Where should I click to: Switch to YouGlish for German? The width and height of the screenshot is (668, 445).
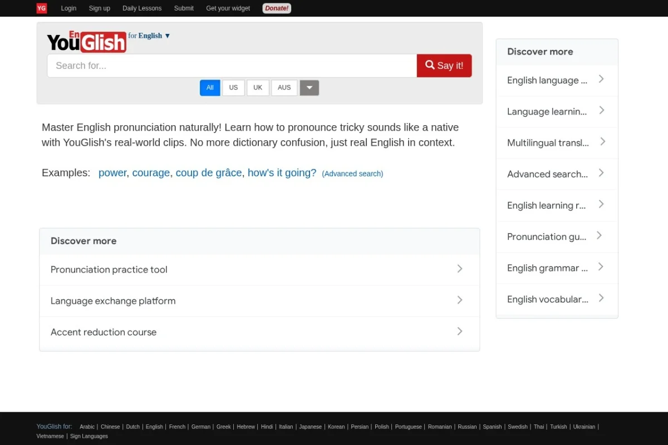[201, 427]
